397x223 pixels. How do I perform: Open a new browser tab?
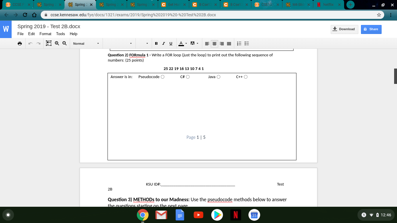click(x=350, y=5)
